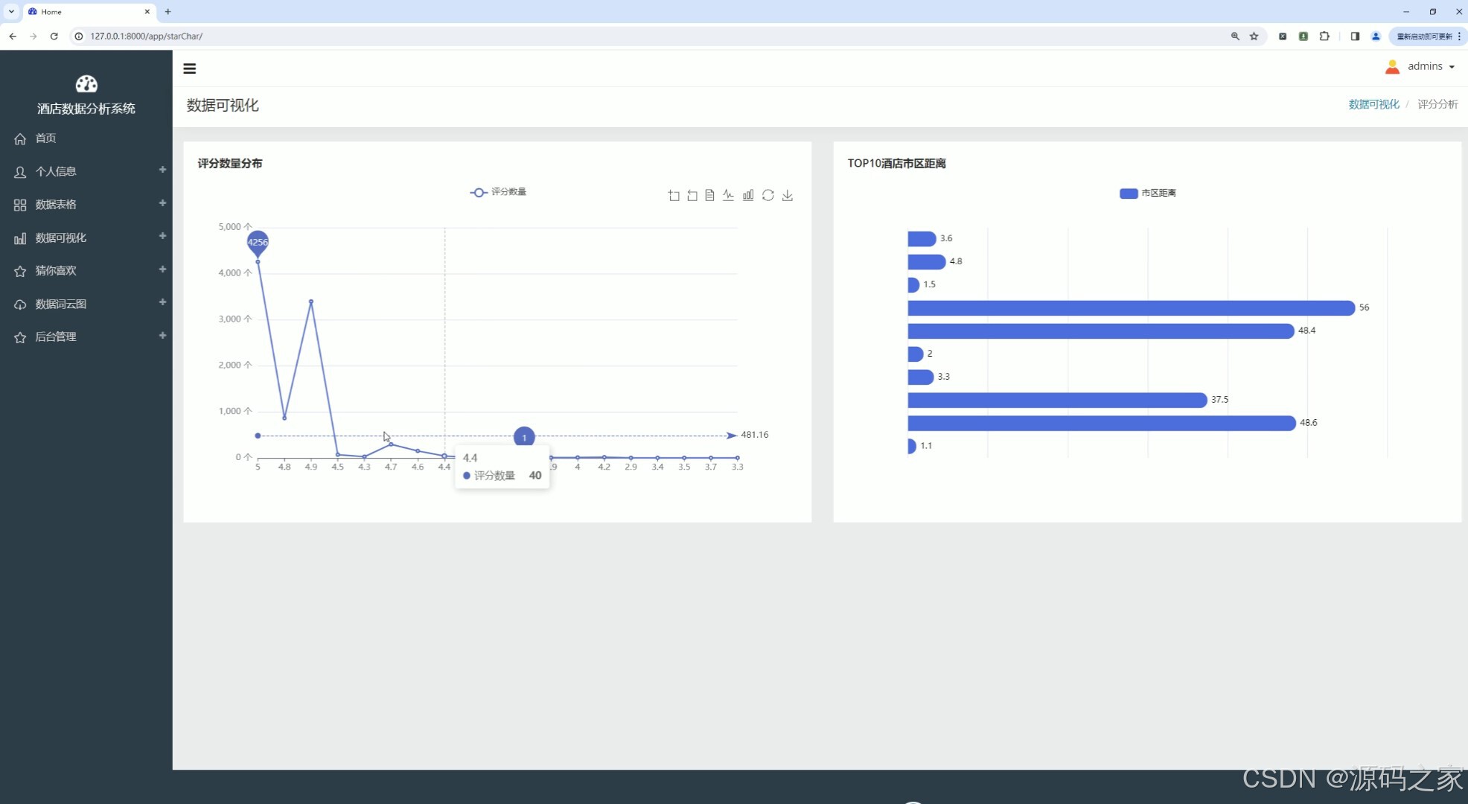Switch chart to line type icon
Screen dimensions: 1468x804
click(729, 195)
